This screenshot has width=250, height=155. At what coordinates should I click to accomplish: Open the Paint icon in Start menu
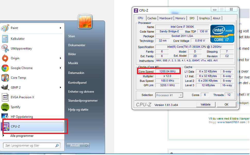coord(5,28)
